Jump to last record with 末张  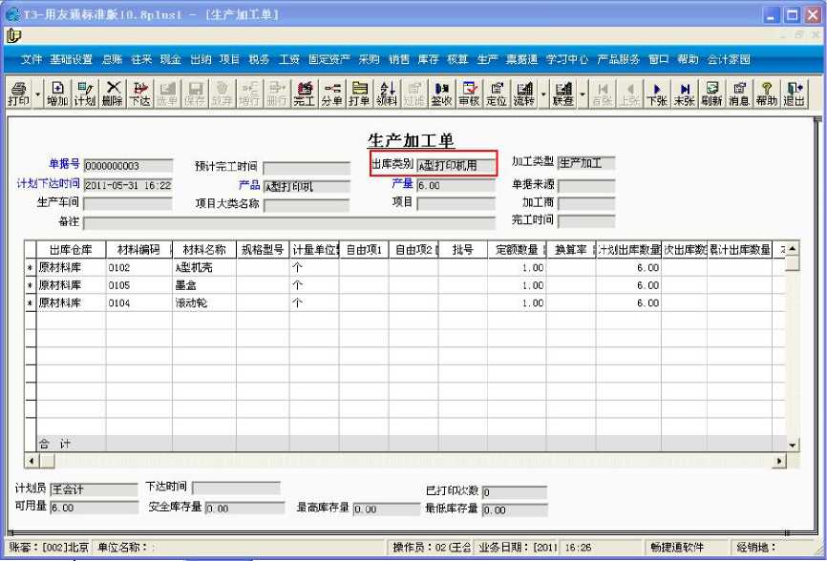click(684, 93)
